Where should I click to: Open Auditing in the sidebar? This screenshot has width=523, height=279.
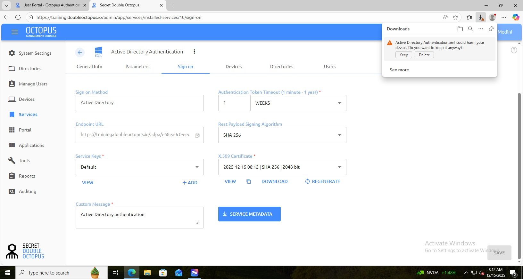(x=22, y=191)
